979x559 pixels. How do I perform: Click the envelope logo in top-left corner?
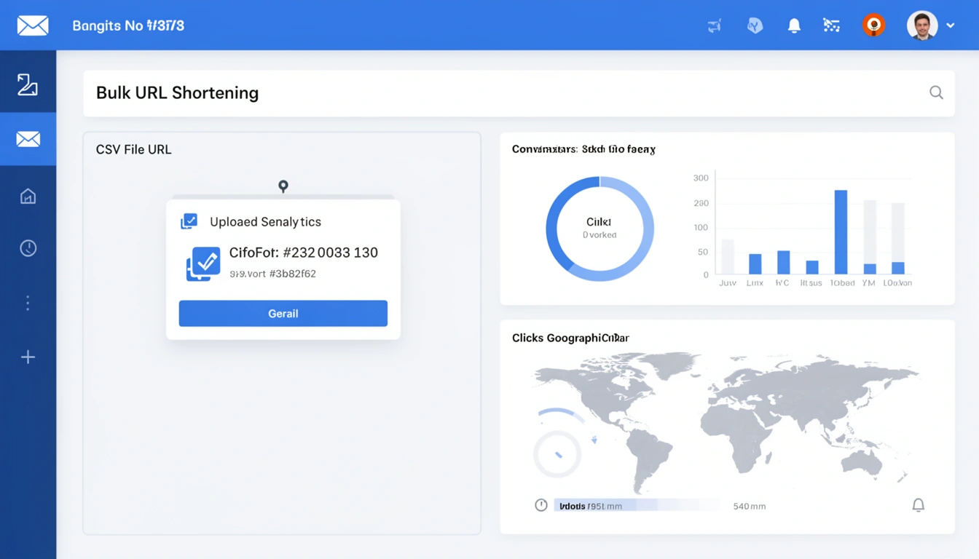[31, 24]
